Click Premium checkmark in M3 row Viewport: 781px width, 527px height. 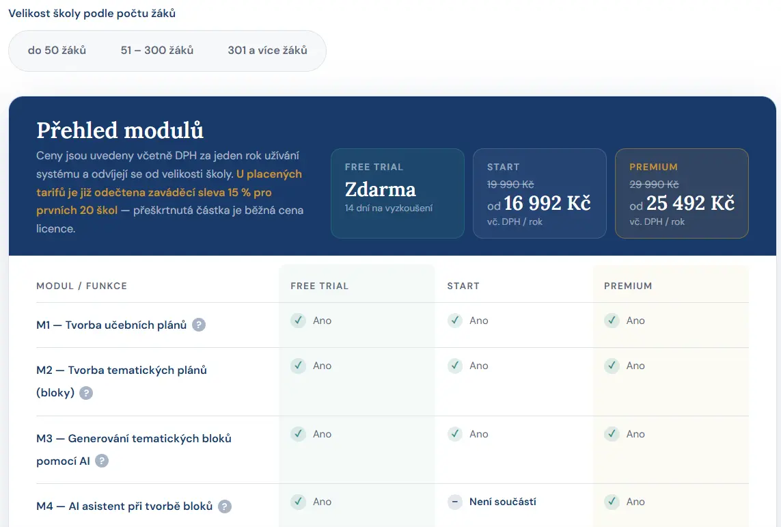pyautogui.click(x=612, y=434)
